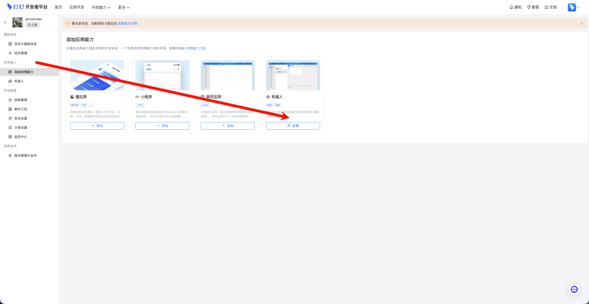Open 机器人 in the left sidebar
The height and width of the screenshot is (304, 589).
click(16, 81)
